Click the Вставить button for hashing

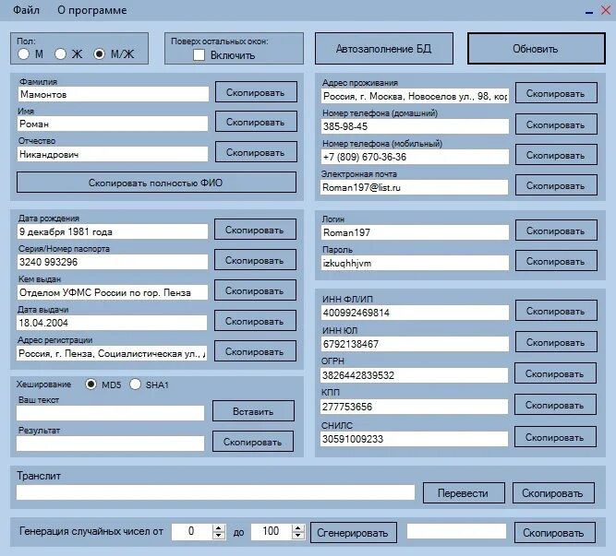pos(253,411)
